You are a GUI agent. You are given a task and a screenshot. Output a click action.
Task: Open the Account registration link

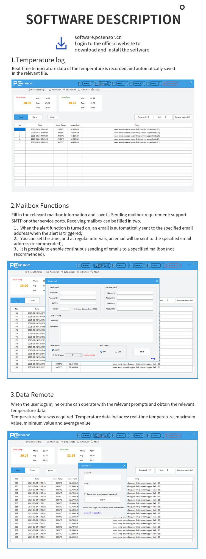coord(93,513)
